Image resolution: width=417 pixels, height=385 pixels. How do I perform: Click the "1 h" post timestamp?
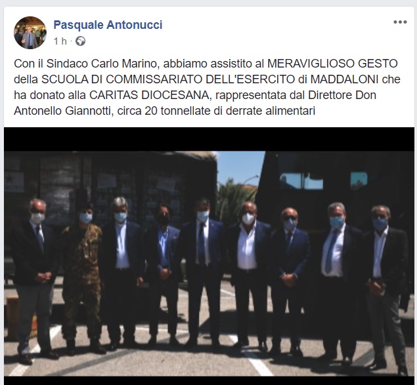[x=60, y=41]
